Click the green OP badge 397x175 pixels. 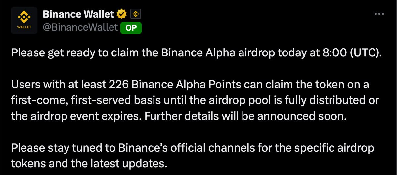(131, 28)
